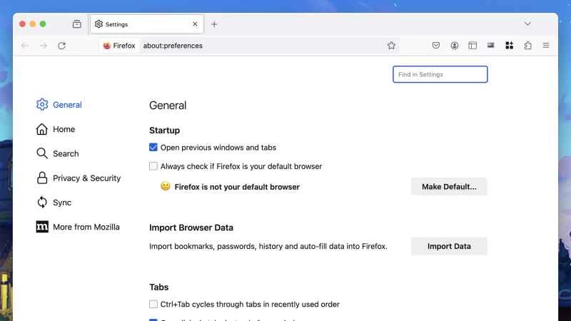Viewport: 571px width, 321px height.
Task: Click the Firefox identity icon in address bar
Action: 119,46
